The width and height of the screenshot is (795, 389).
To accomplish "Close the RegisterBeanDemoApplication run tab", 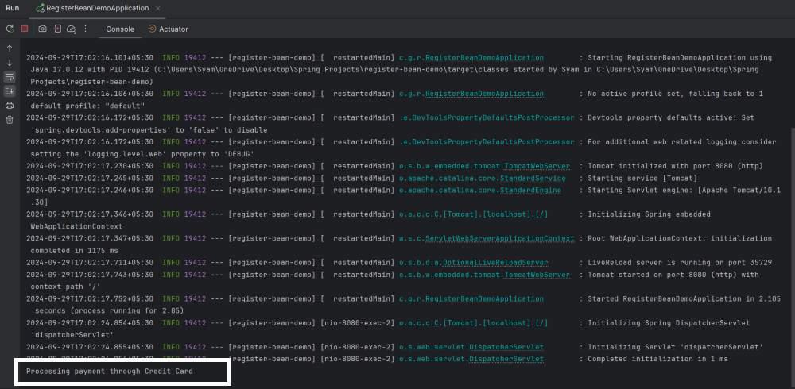I will [158, 9].
